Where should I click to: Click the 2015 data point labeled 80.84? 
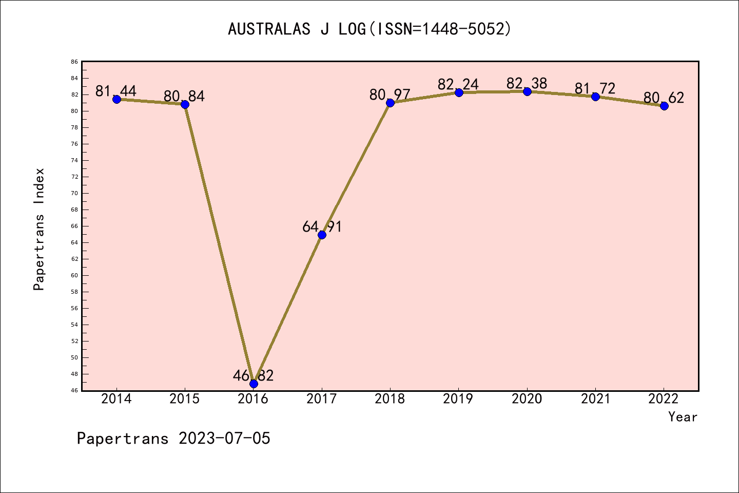(x=185, y=104)
